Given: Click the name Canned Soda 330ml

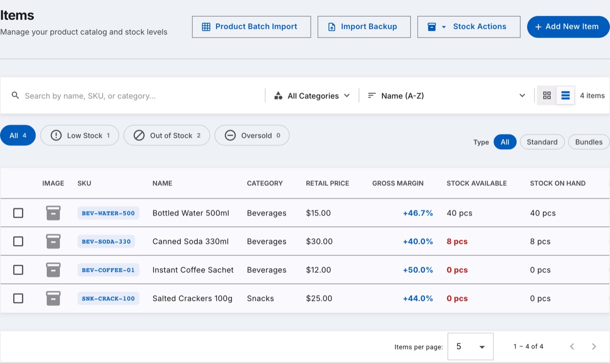Looking at the screenshot, I should point(191,242).
